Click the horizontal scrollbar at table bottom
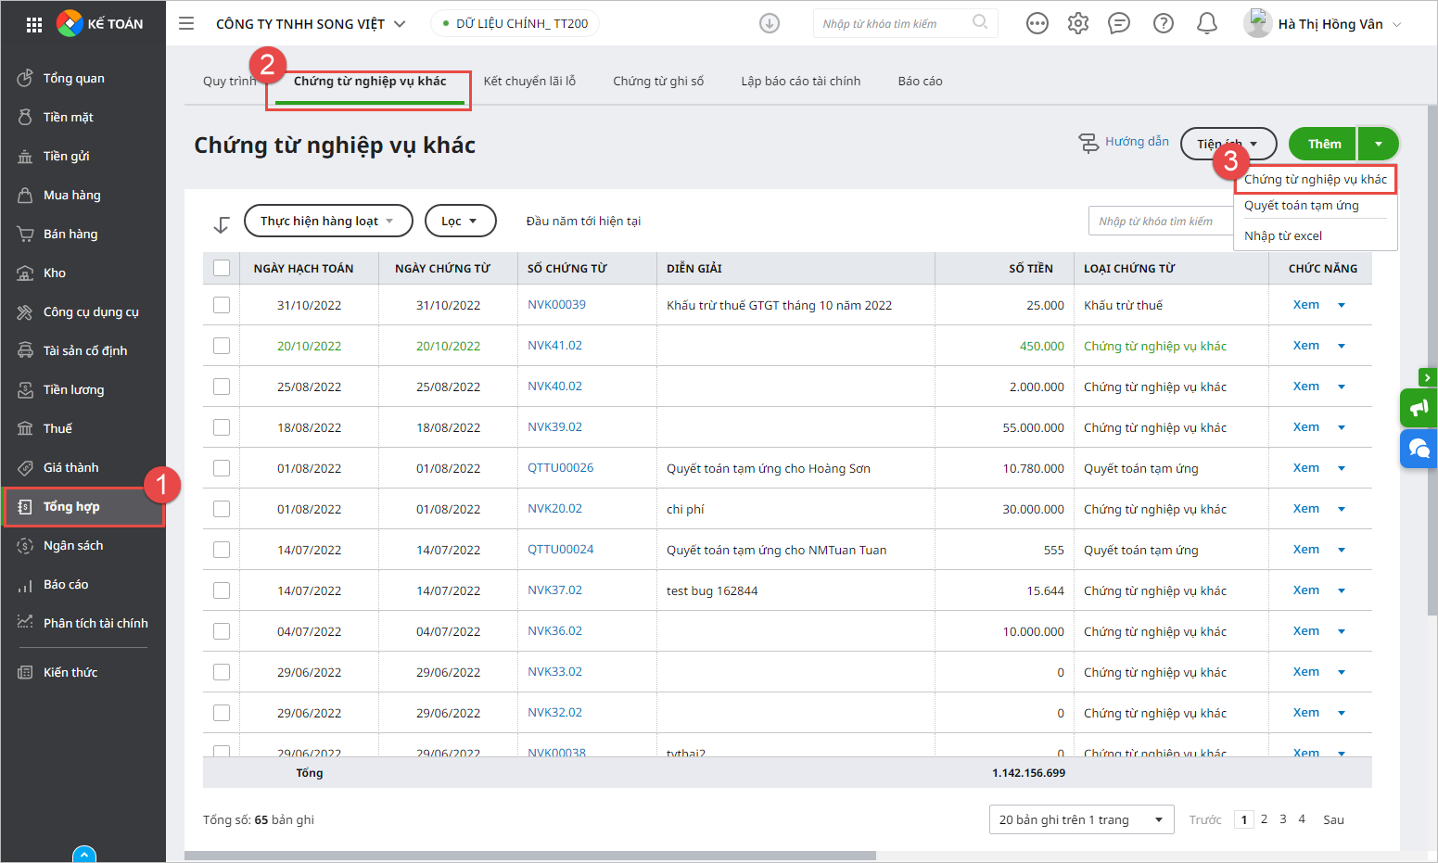 tap(530, 856)
